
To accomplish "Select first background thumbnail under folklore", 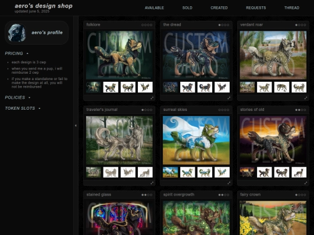I will [93, 87].
